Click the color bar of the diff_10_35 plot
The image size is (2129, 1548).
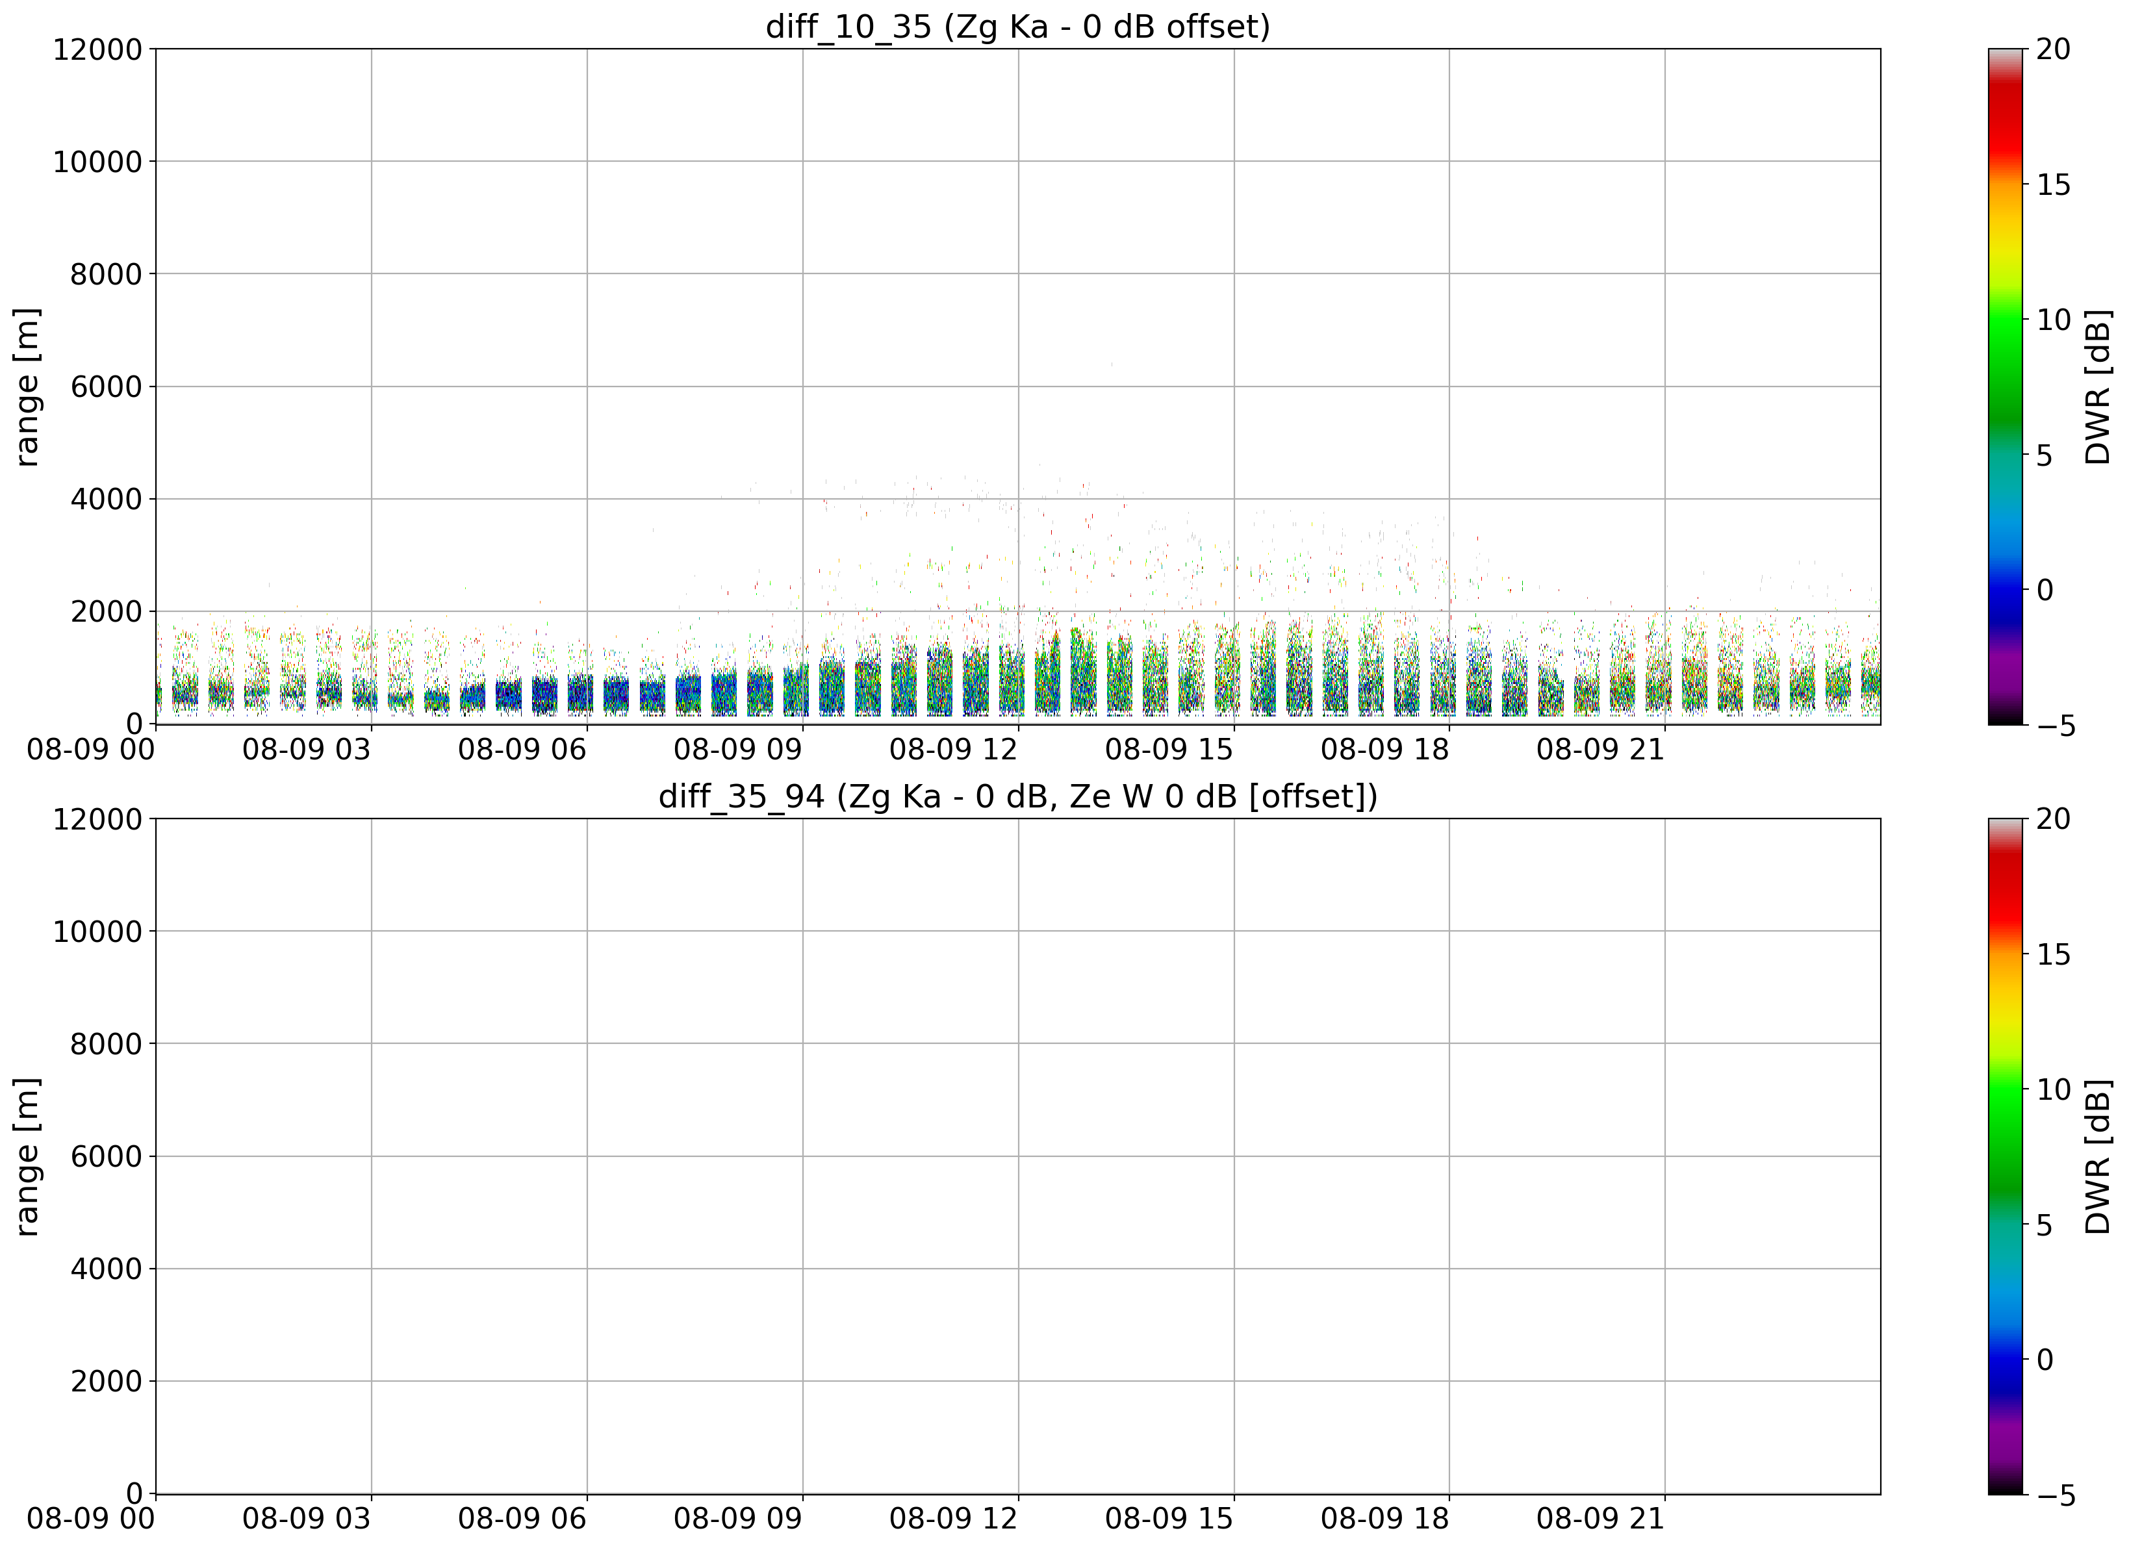(2005, 387)
